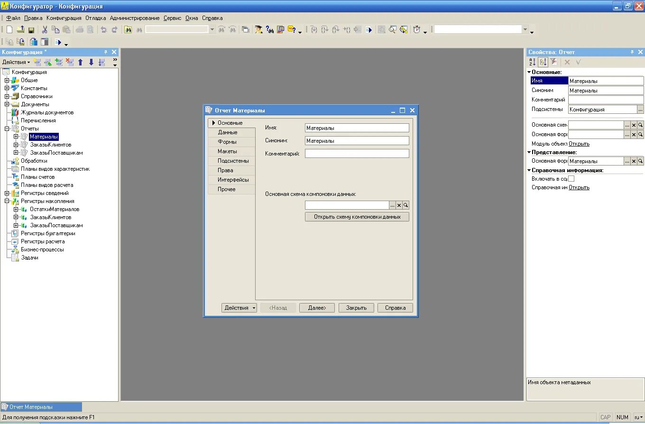Click the yellow binoculars Find icon
The width and height of the screenshot is (645, 424).
128,29
